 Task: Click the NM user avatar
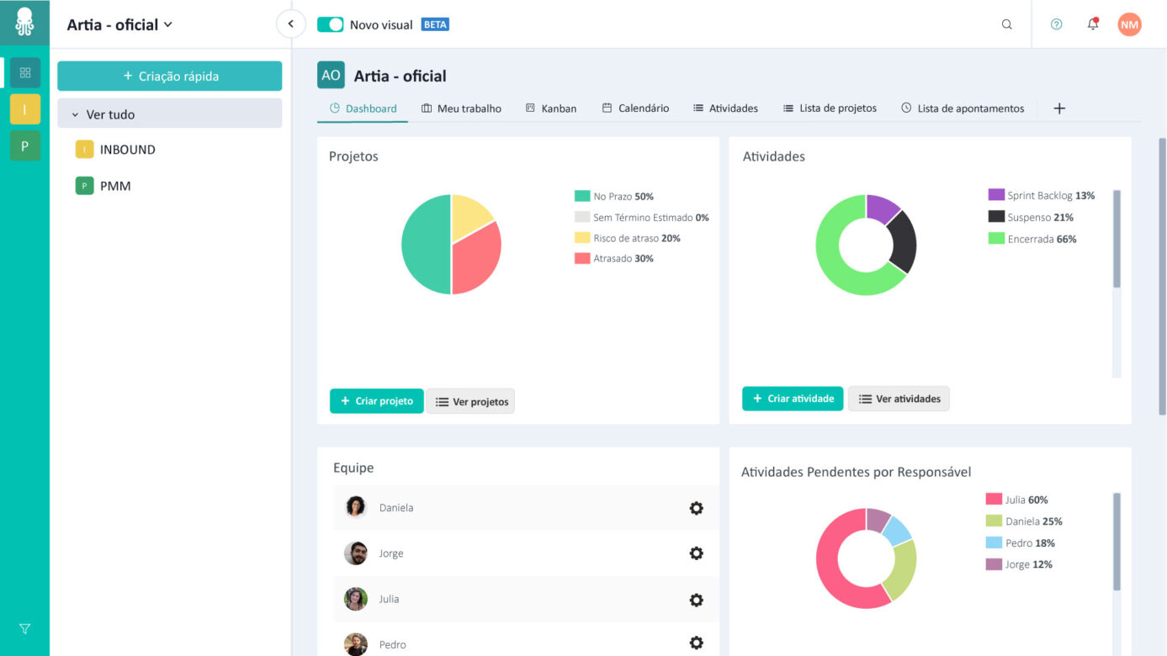pyautogui.click(x=1129, y=24)
